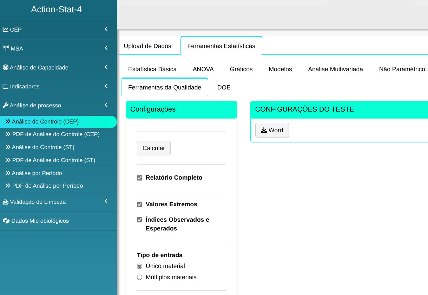Screen dimensions: 428x295
Task: Uncheck the Relatório Completo checkbox
Action: coord(139,178)
